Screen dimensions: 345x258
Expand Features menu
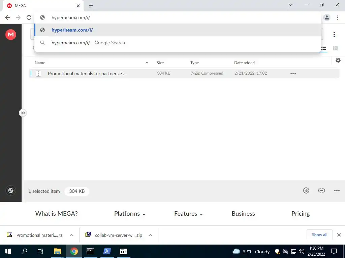(189, 214)
